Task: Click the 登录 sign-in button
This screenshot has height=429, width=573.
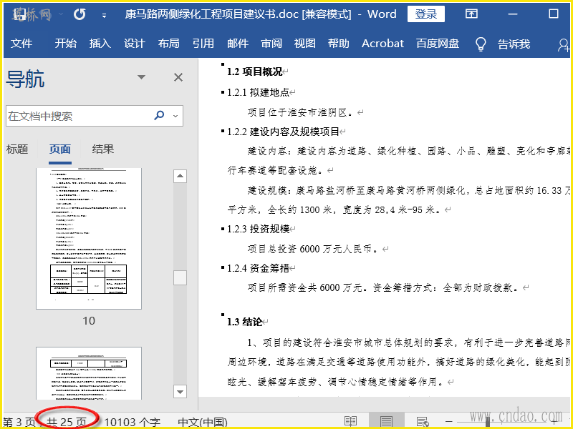Action: [x=425, y=14]
